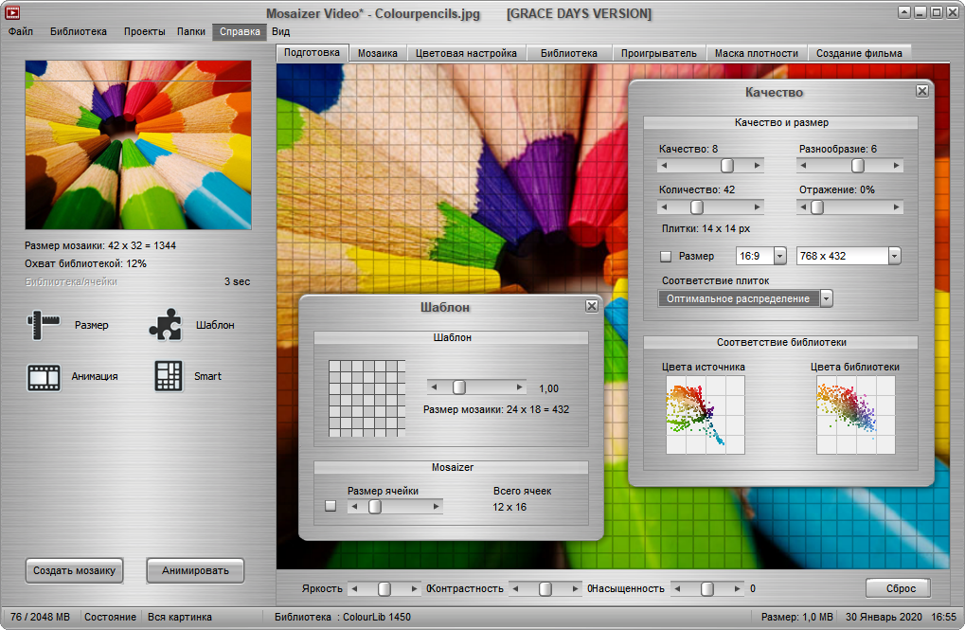Screen dimensions: 965x630
Task: Click the Mosaizer app icon in title bar
Action: click(x=11, y=12)
